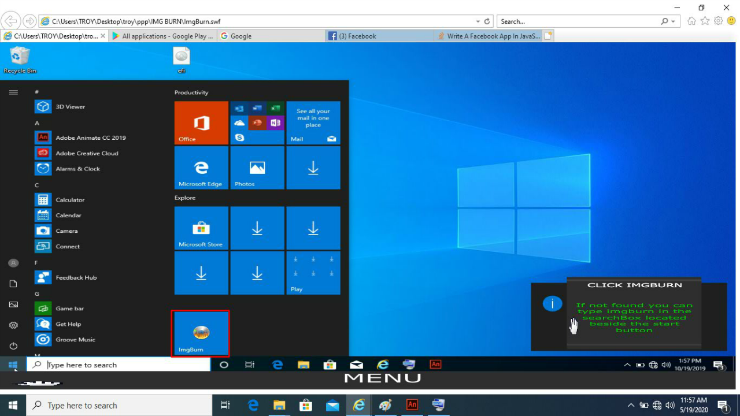This screenshot has height=416, width=740.
Task: Open the address bar autocomplete dropdown arrow
Action: point(478,21)
